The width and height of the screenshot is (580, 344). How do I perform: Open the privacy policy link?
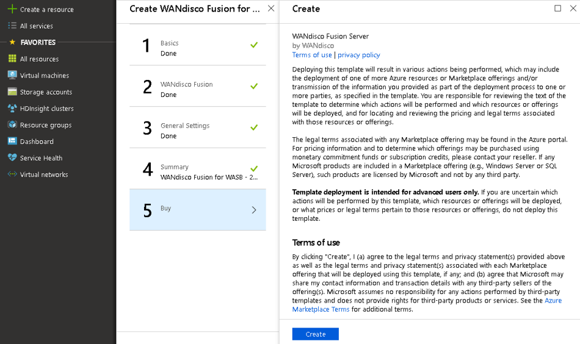[359, 55]
